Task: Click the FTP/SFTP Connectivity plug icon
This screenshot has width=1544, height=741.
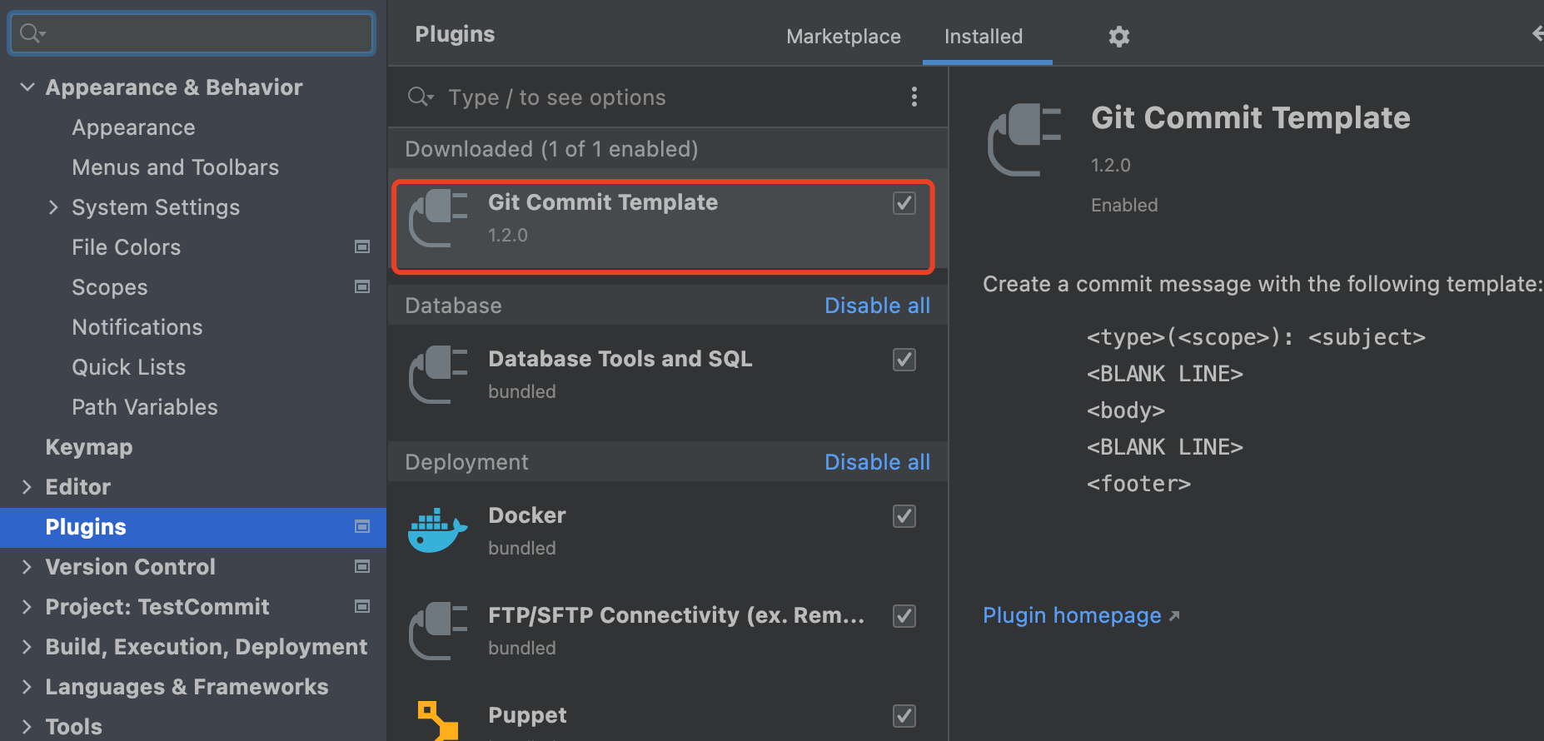Action: tap(438, 630)
